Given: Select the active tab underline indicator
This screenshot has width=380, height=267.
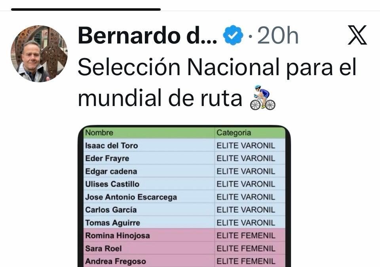Looking at the screenshot, I should [86, 9].
